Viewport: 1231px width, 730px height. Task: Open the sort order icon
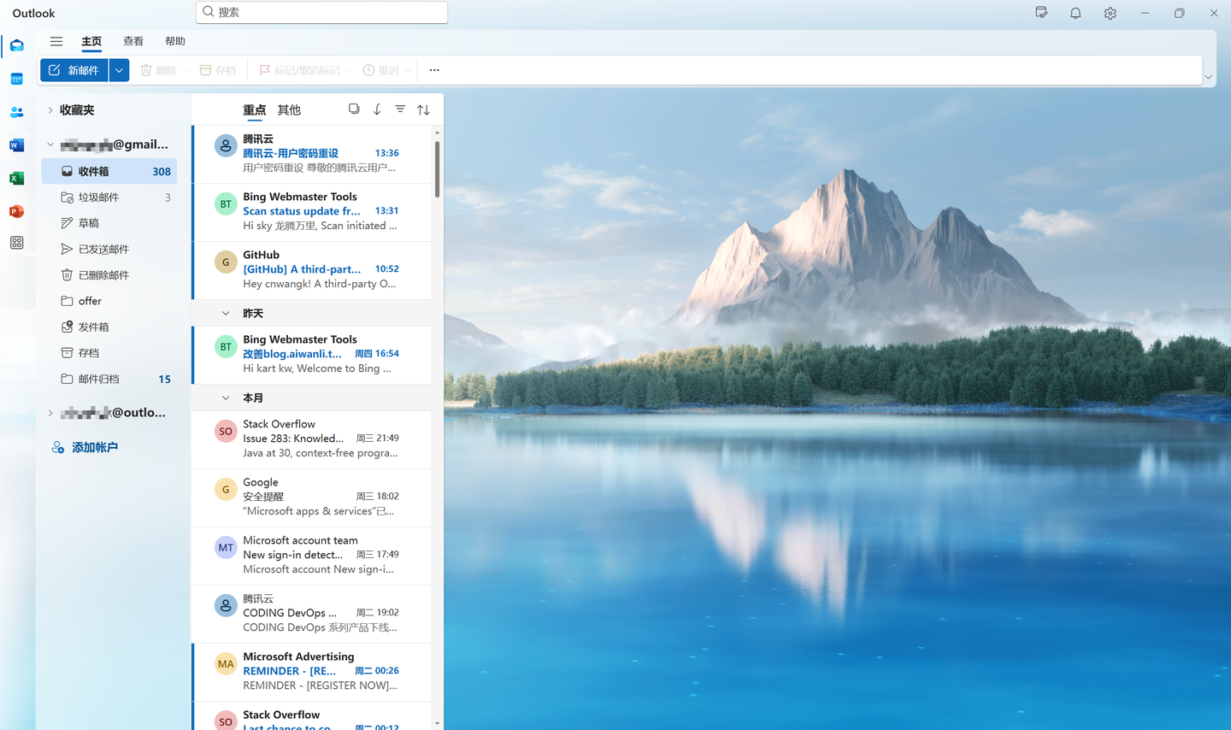tap(423, 109)
